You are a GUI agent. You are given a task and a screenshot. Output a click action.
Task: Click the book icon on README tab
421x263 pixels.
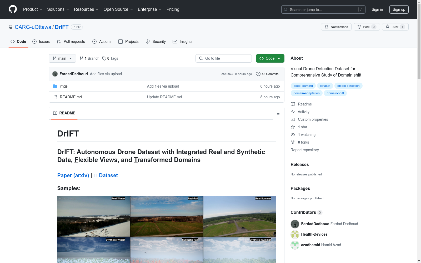[55, 113]
